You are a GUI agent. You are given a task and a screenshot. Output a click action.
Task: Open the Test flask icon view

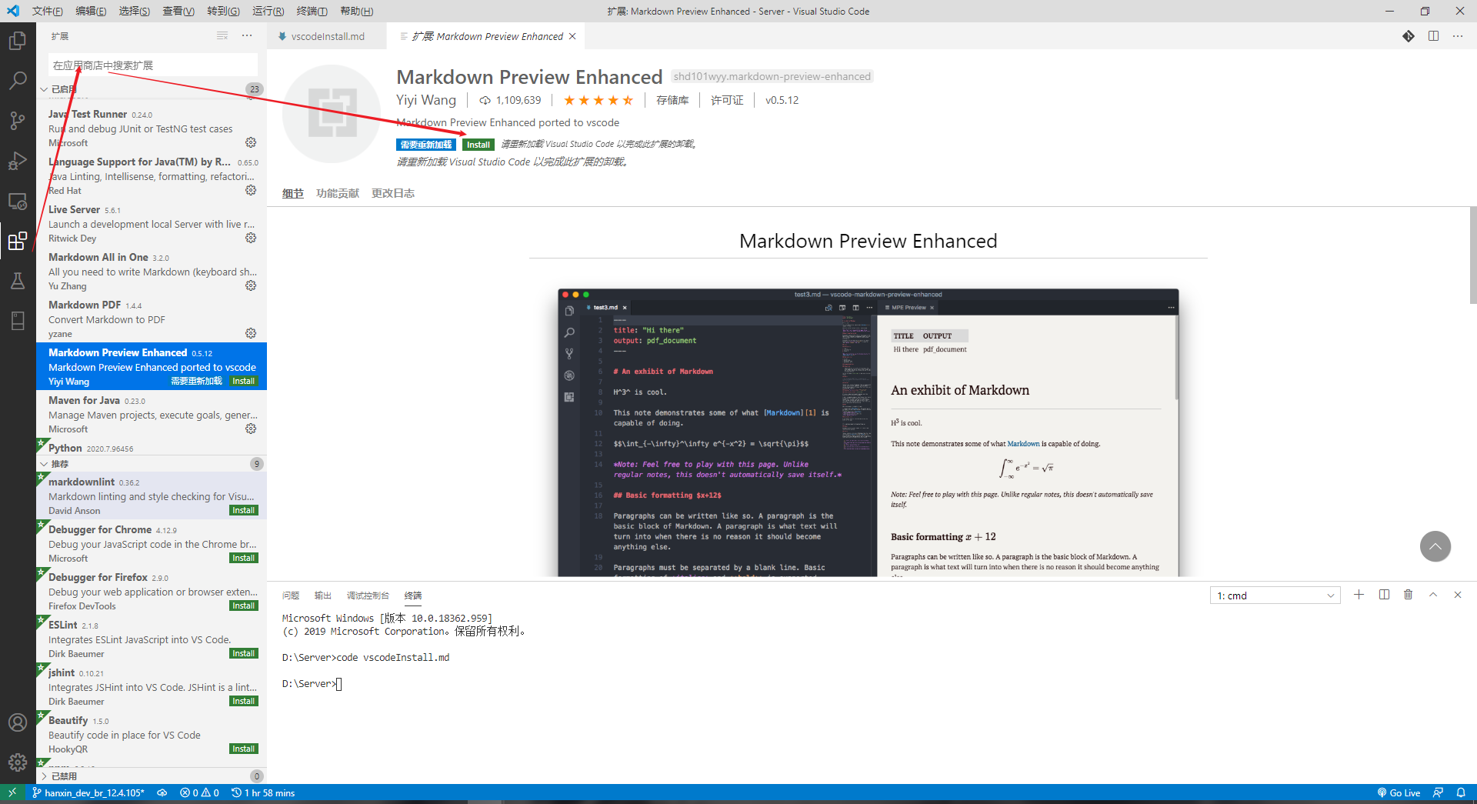pyautogui.click(x=17, y=281)
